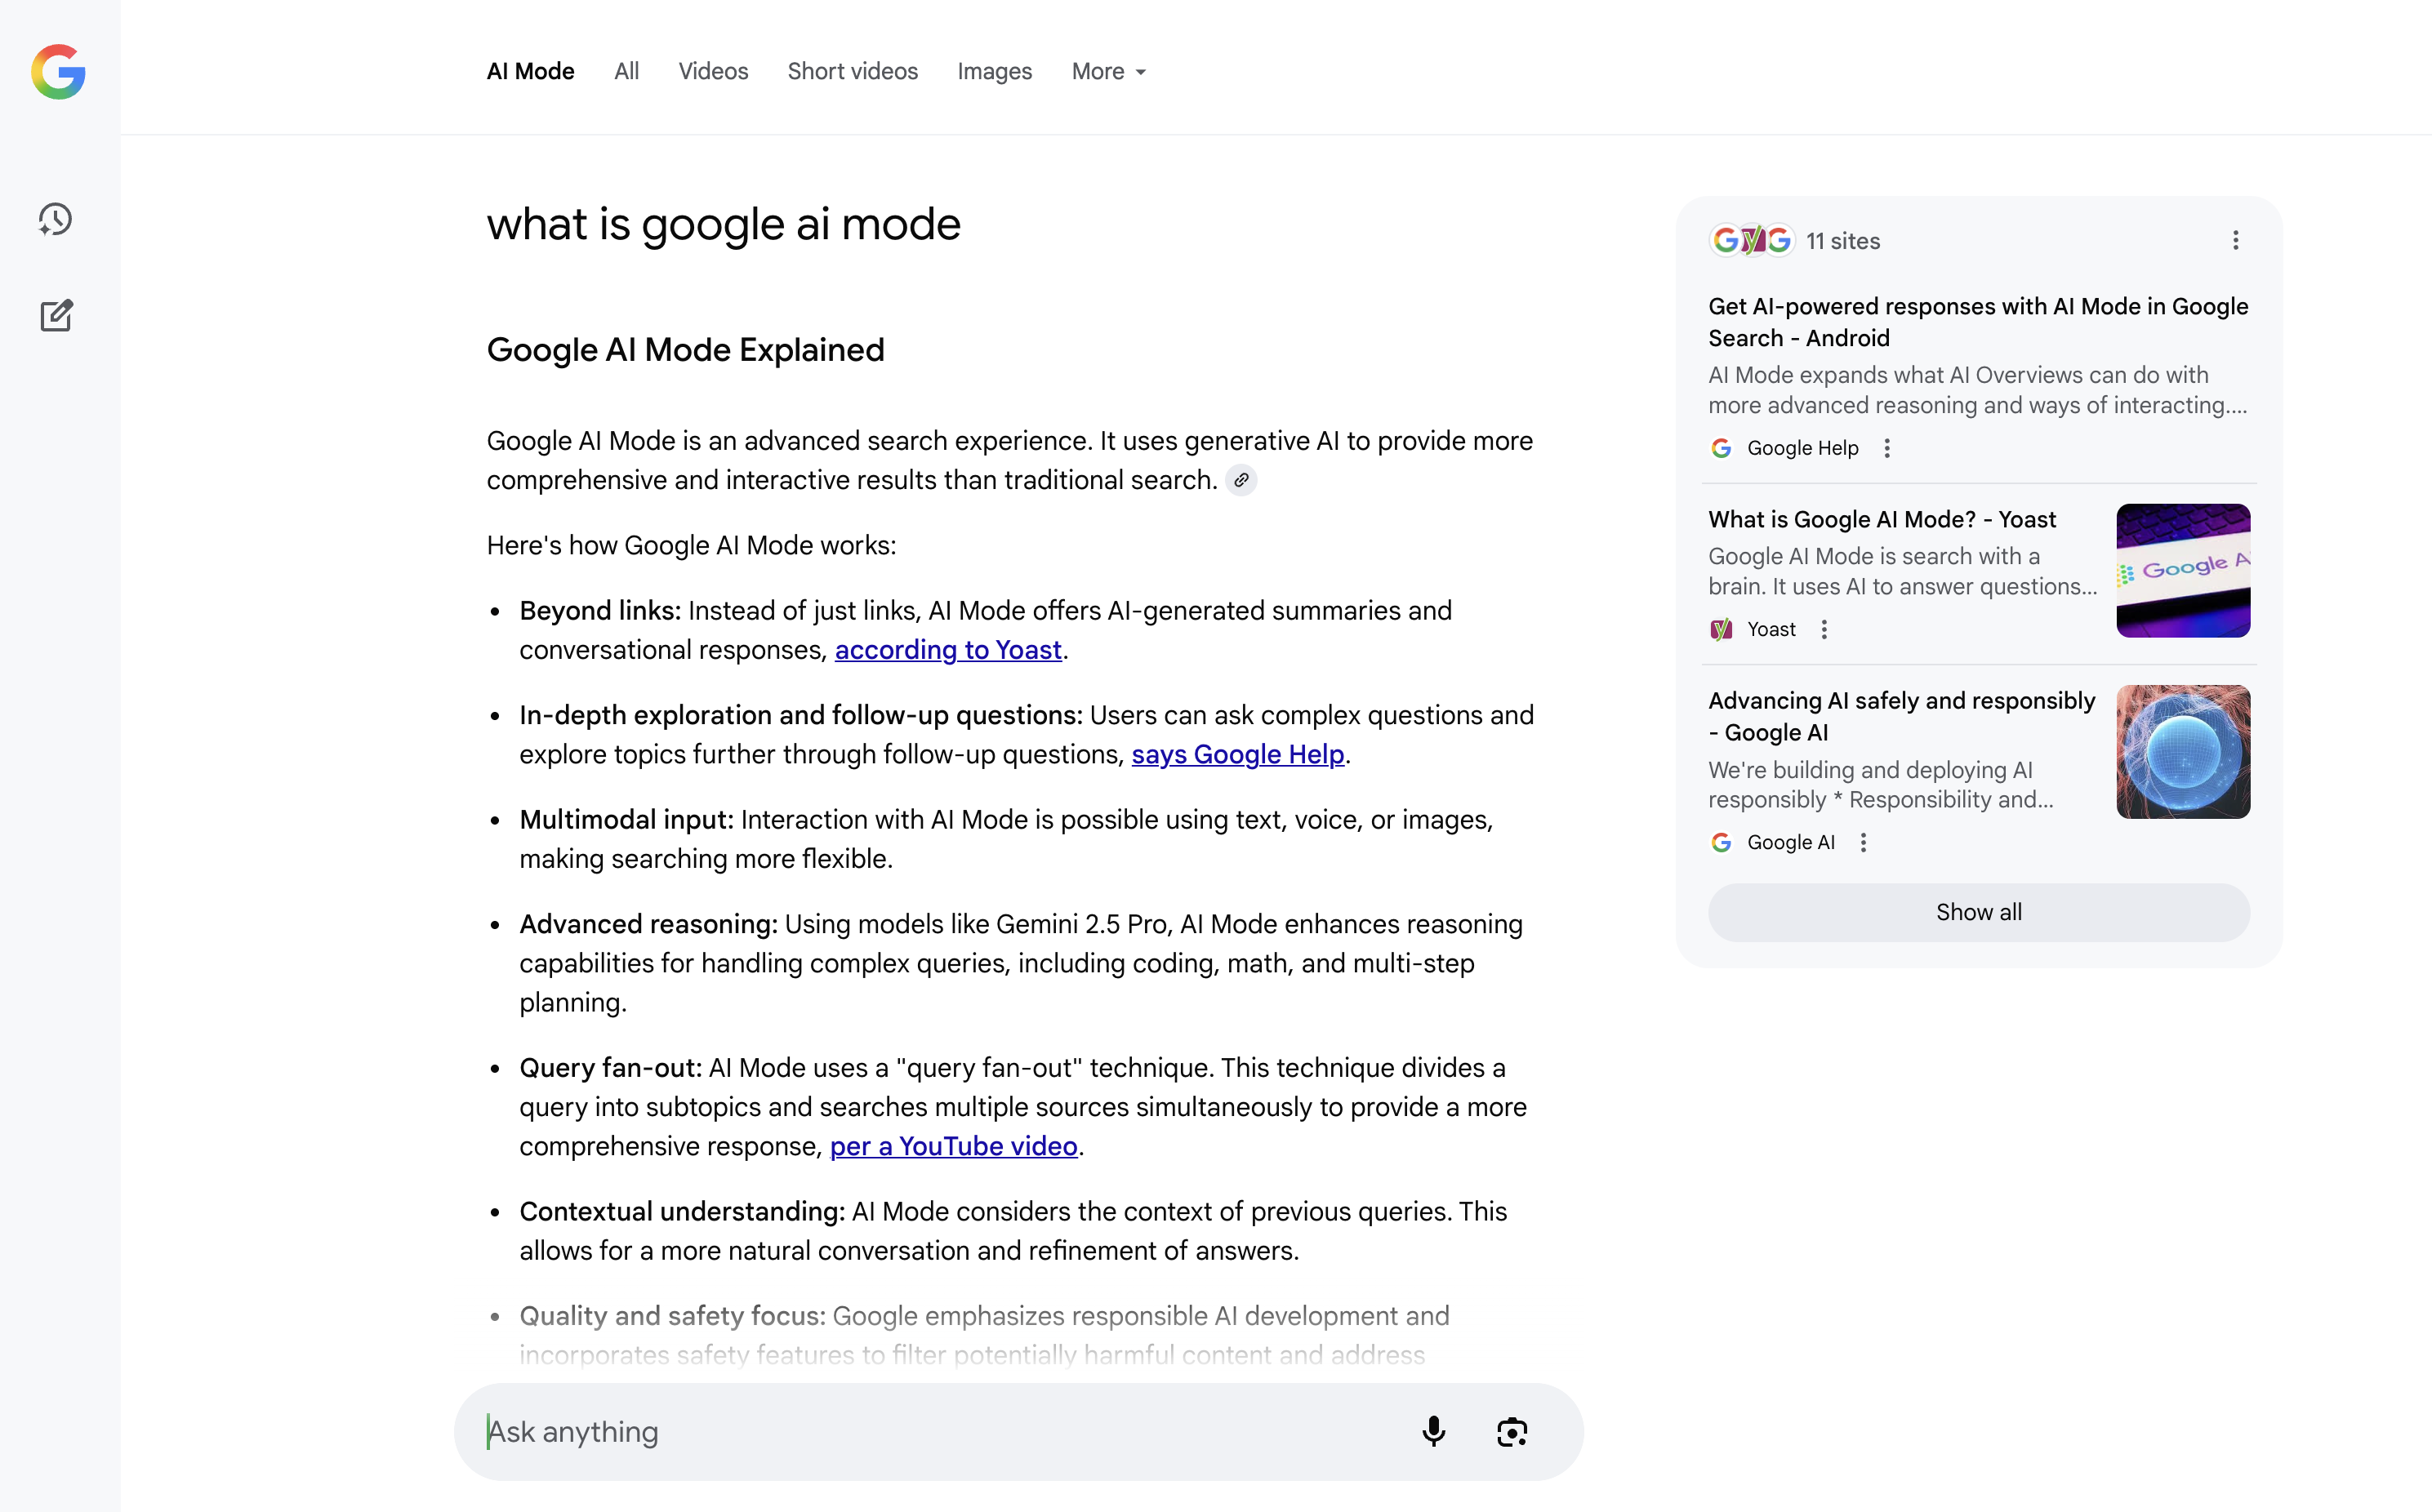Open AI Mode history icon
Screen dimensions: 2432x1512
click(x=56, y=219)
